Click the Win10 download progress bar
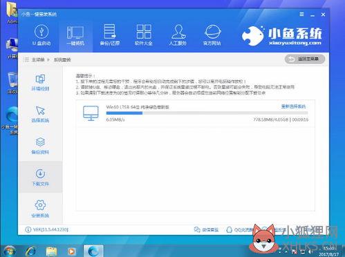345x257 pixels. [207, 113]
